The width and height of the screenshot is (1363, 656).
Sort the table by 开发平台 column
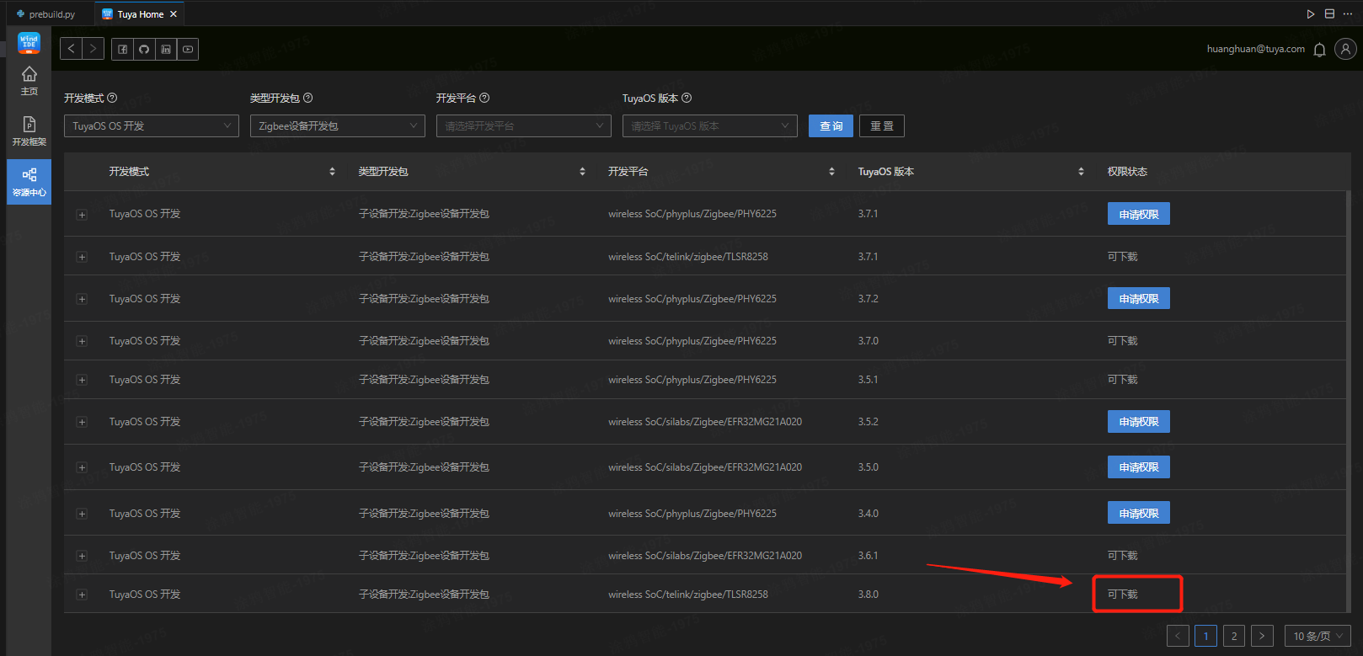[831, 172]
